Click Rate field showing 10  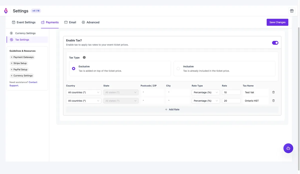231,92
